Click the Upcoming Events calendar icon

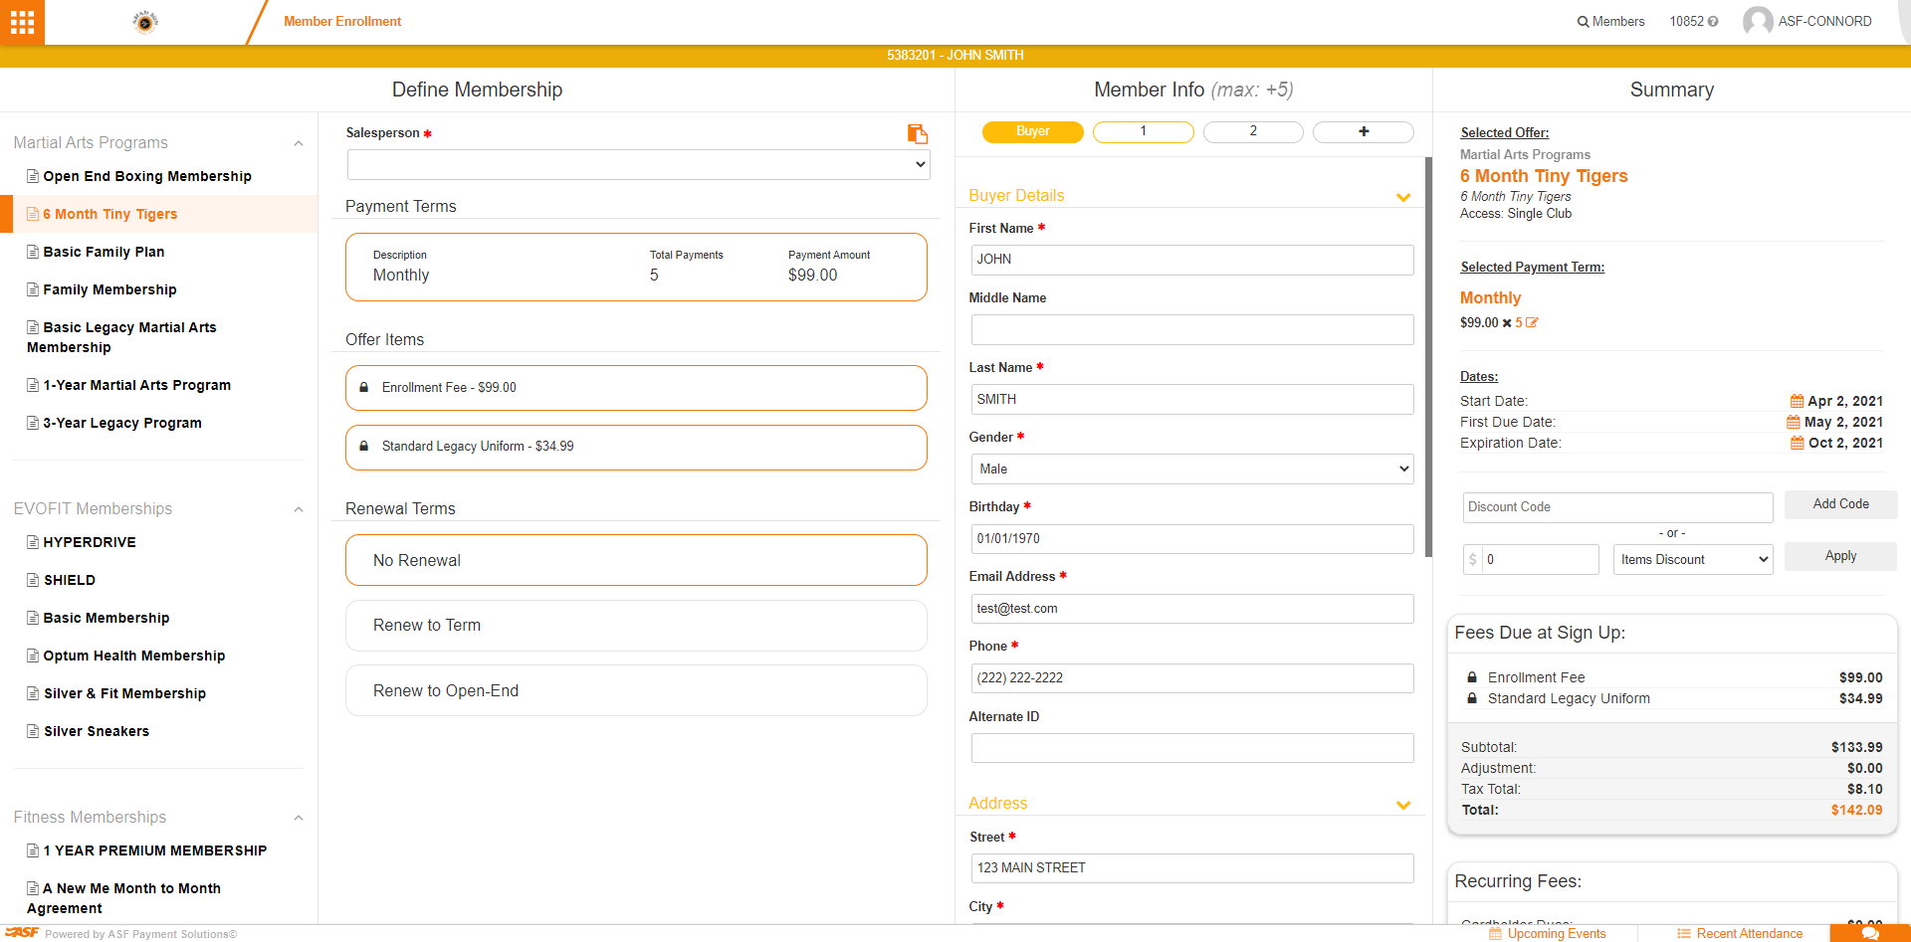[1495, 934]
